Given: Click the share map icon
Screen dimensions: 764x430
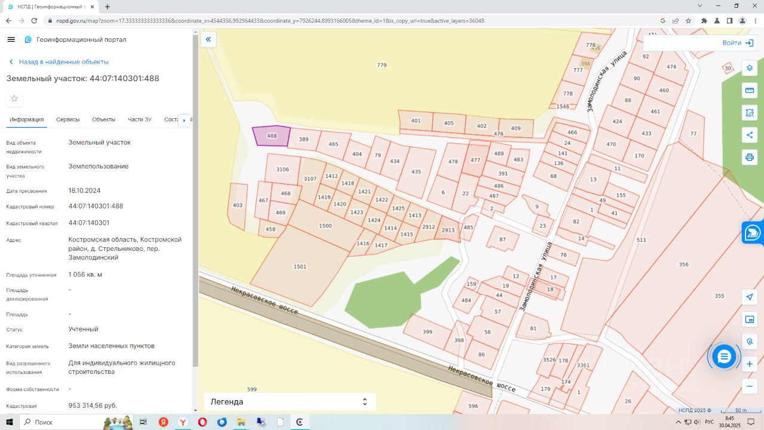Looking at the screenshot, I should pyautogui.click(x=750, y=135).
